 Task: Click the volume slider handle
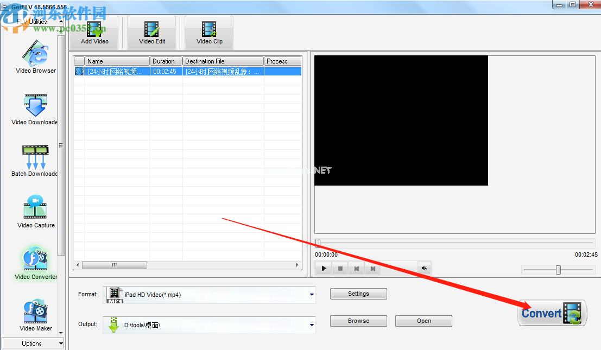[558, 270]
